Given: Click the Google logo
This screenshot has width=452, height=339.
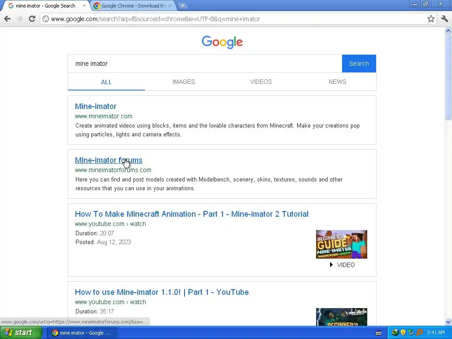Looking at the screenshot, I should click(x=222, y=42).
